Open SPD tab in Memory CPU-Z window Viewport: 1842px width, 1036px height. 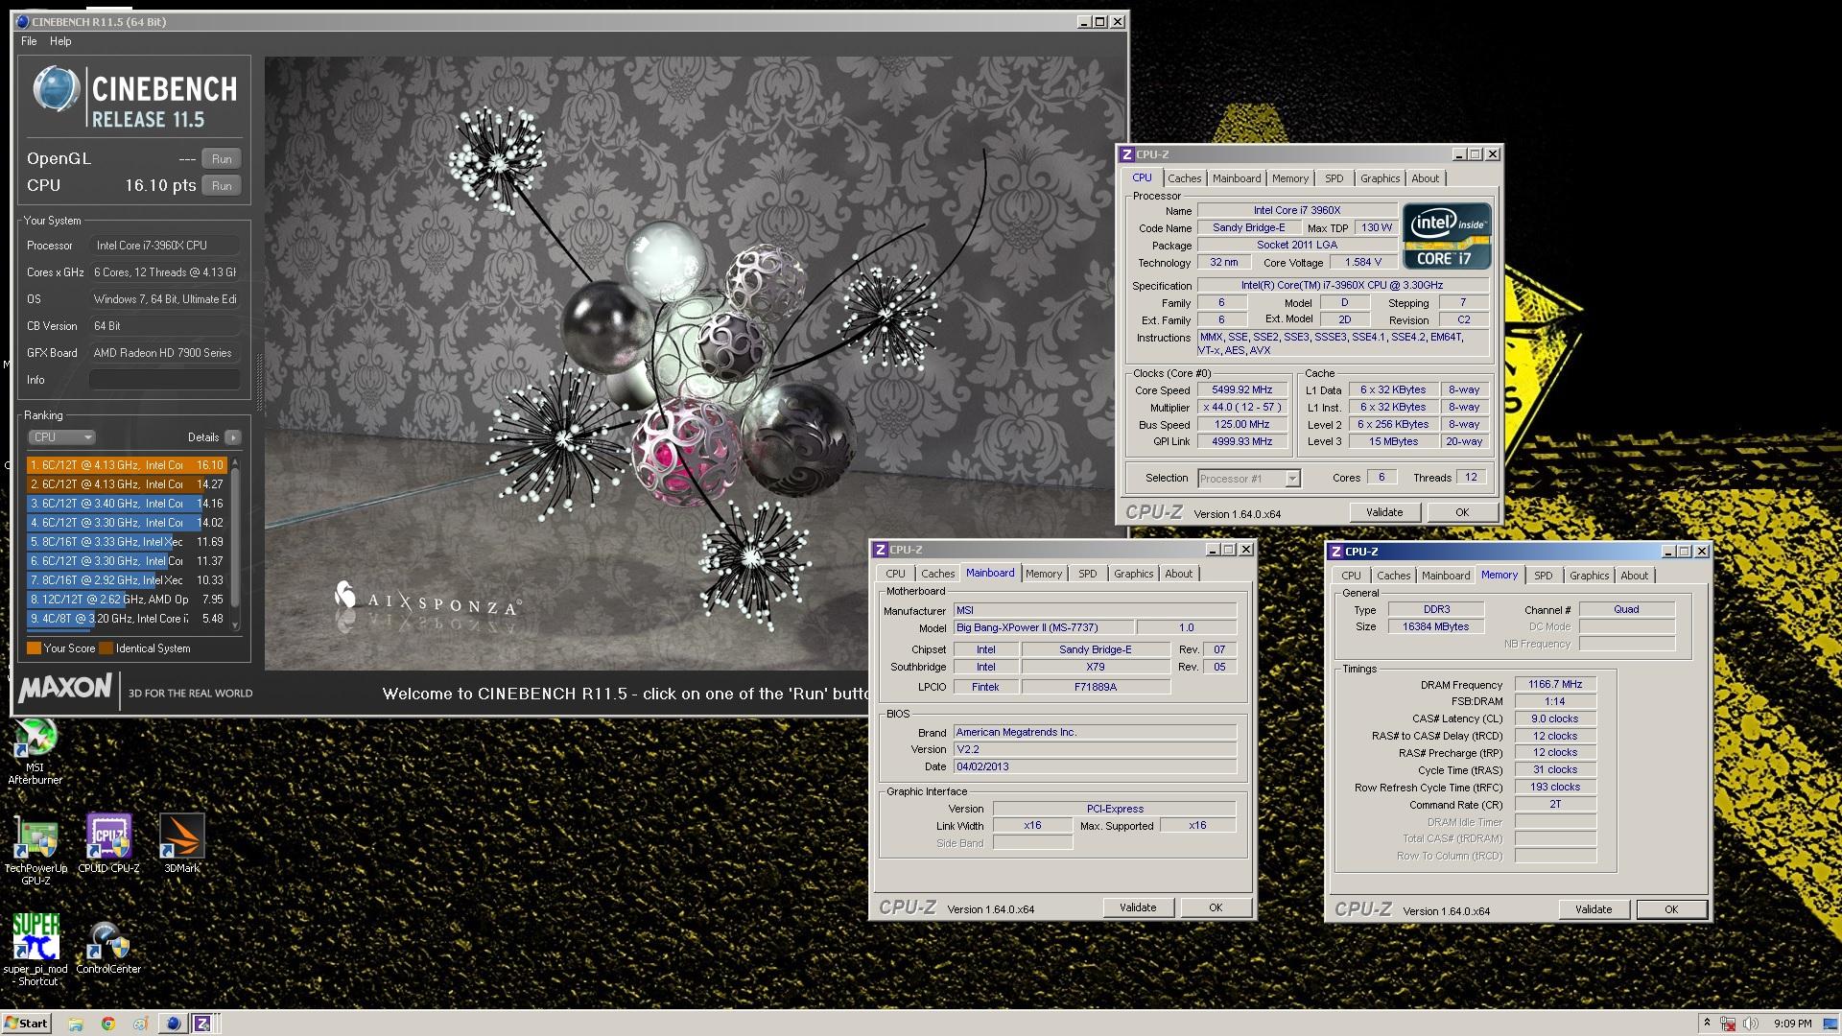[x=1543, y=576]
